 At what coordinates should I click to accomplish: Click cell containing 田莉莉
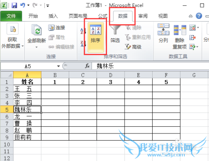click(27, 137)
